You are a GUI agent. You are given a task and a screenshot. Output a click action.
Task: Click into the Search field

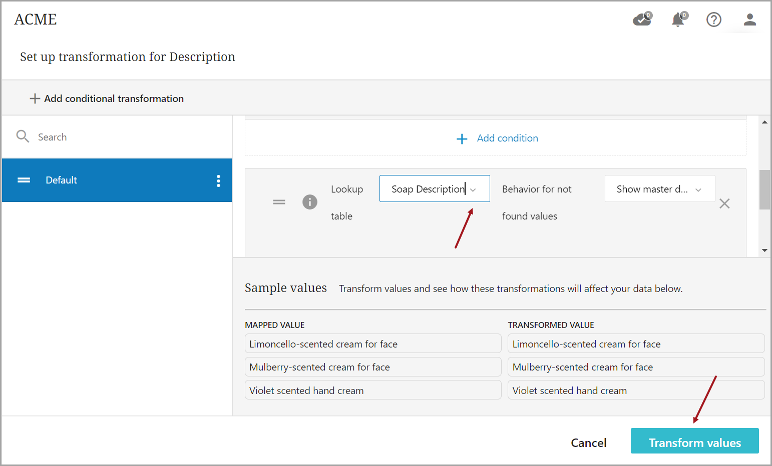pyautogui.click(x=125, y=137)
